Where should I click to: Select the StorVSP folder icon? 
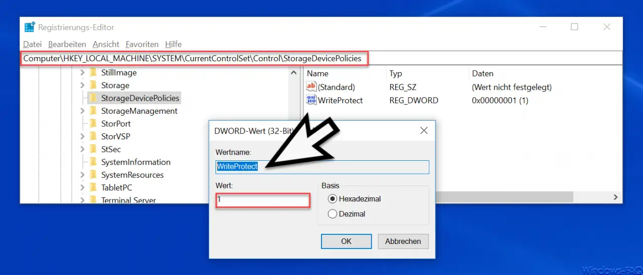[x=93, y=136]
